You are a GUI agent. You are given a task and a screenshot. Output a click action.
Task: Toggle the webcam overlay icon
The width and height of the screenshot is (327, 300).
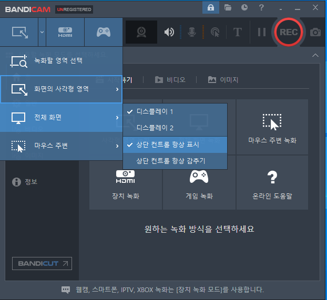(x=141, y=32)
